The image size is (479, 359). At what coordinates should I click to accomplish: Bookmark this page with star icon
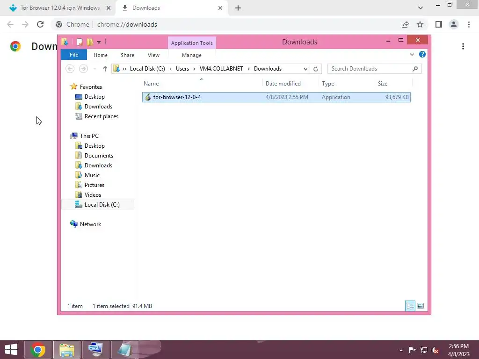coord(420,24)
